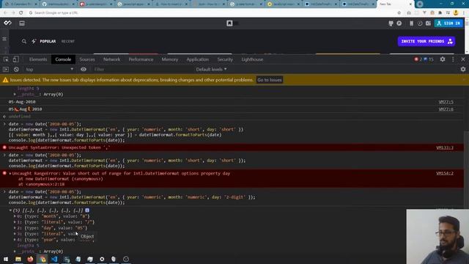Close the DevTools panel
Viewport: 469px width, 264px height.
point(463,59)
